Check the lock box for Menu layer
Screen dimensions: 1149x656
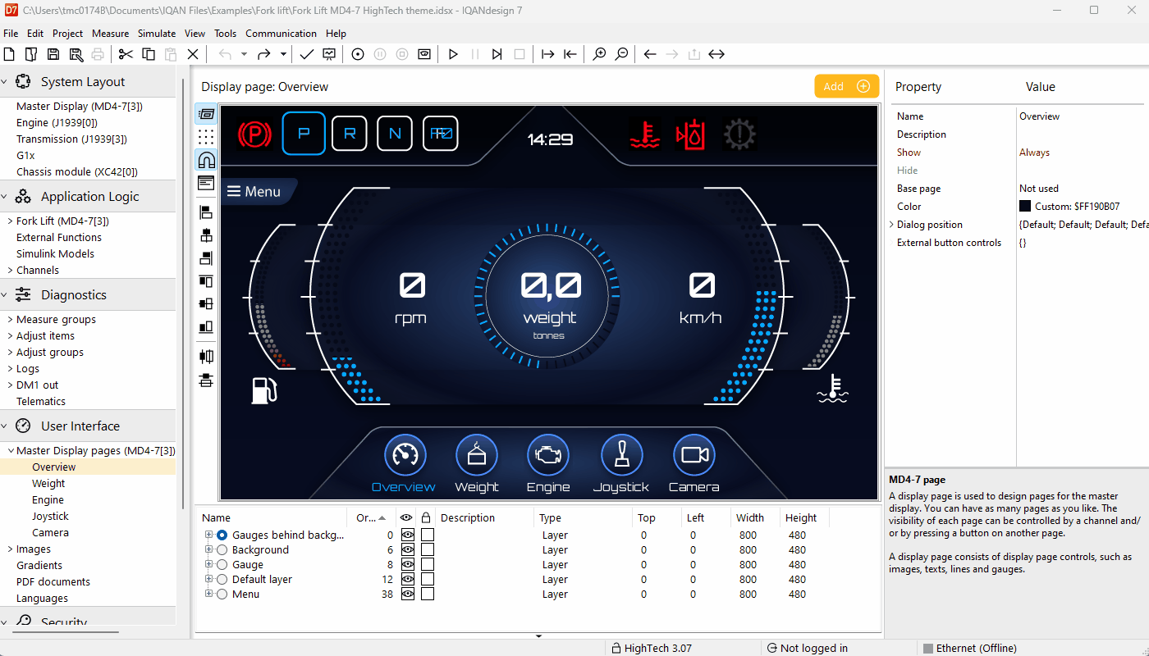click(x=428, y=594)
